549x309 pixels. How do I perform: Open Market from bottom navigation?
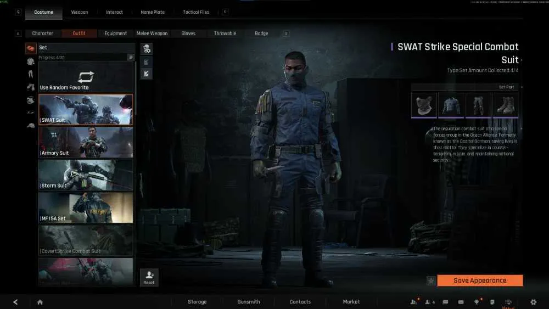pyautogui.click(x=351, y=302)
